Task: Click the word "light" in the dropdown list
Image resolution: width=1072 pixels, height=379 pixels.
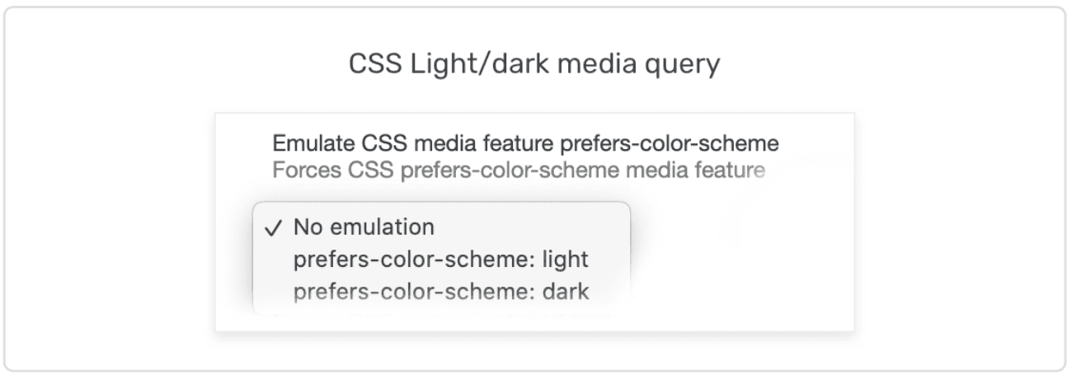Action: point(570,260)
